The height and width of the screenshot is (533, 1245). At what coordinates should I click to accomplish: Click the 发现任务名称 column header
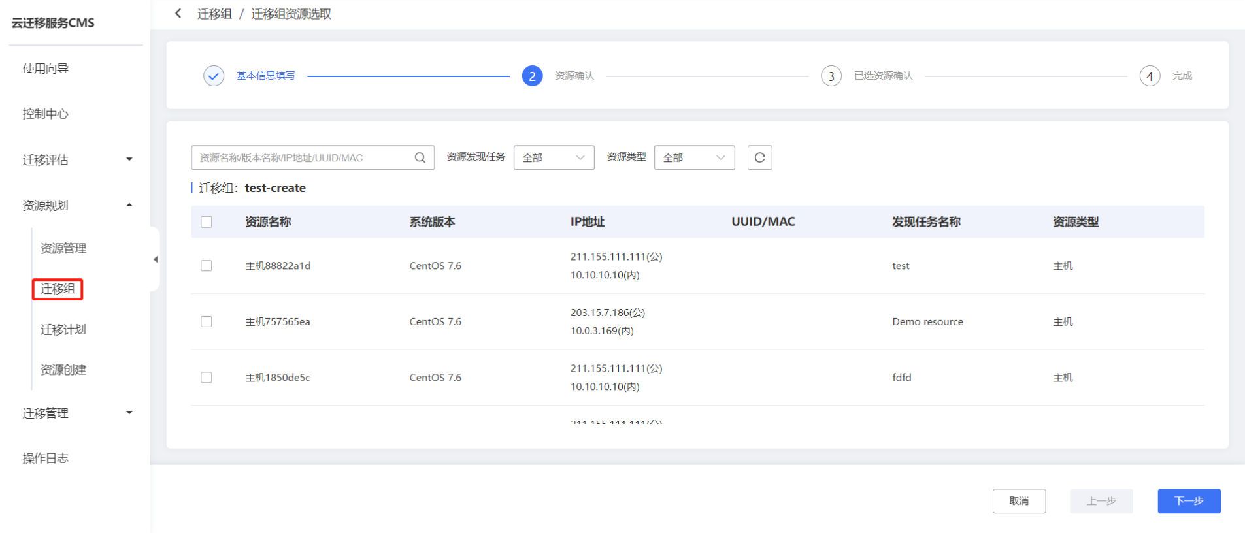click(927, 222)
